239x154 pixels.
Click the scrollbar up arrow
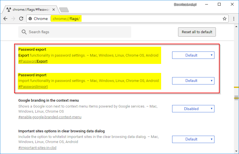(x=236, y=26)
